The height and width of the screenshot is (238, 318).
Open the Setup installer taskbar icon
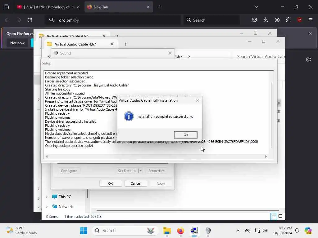click(194, 231)
